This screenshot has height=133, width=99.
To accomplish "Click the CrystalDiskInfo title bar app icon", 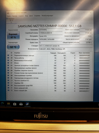I will pyautogui.click(x=8, y=13).
